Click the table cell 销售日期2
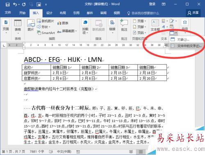Image resolution: width=205 pixels, height=155 pixels. [94, 67]
